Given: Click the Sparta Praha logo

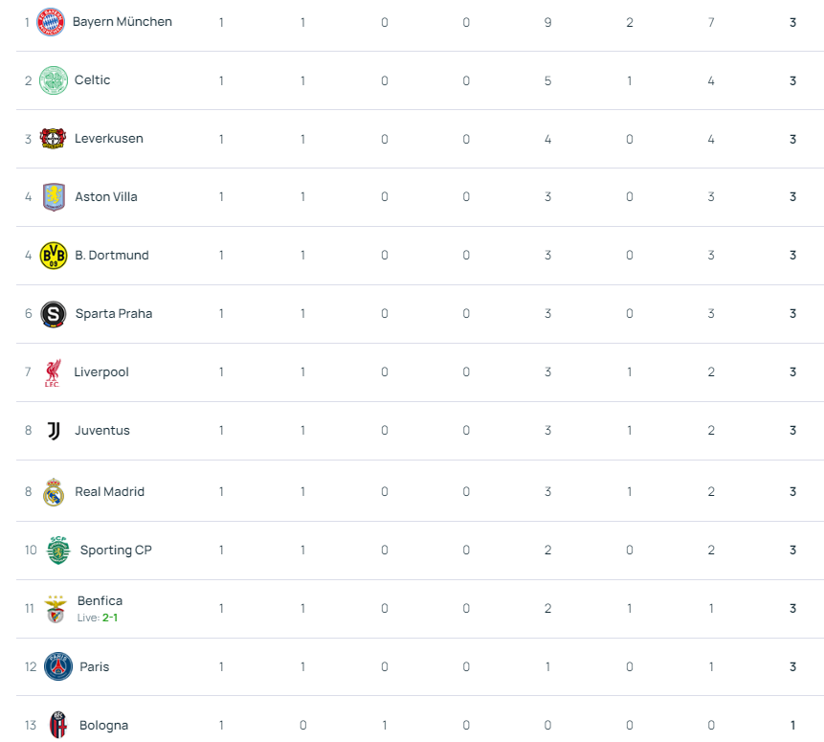Looking at the screenshot, I should tap(53, 314).
